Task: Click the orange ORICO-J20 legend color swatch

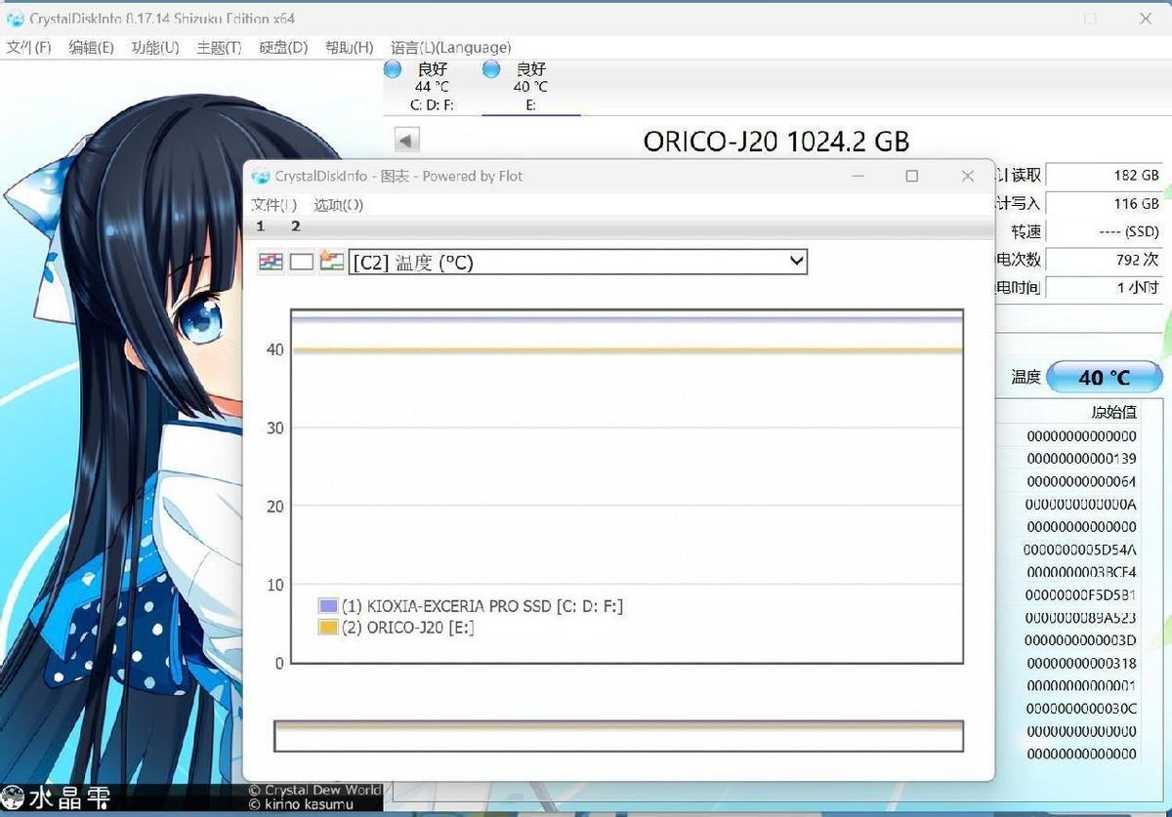Action: tap(328, 628)
